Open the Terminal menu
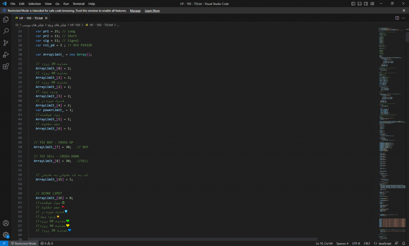409x246 pixels. pyautogui.click(x=78, y=4)
